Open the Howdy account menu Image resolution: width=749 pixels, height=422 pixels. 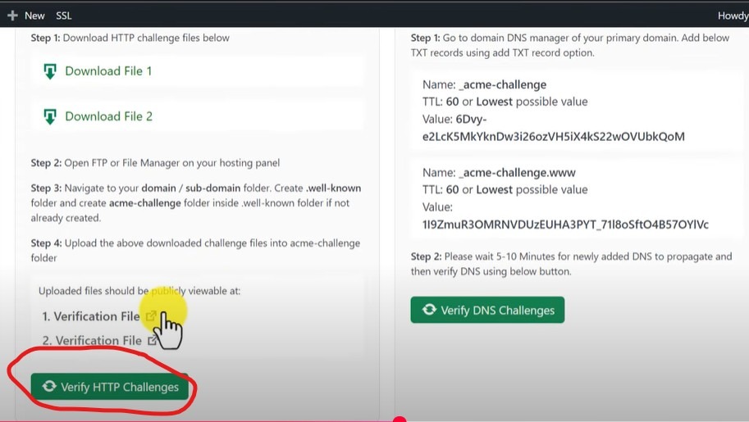(x=733, y=16)
